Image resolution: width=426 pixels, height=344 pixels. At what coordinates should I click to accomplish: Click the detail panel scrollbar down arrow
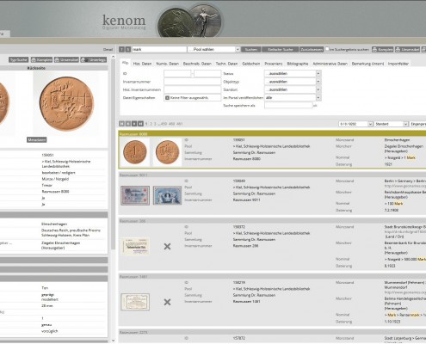click(x=113, y=341)
